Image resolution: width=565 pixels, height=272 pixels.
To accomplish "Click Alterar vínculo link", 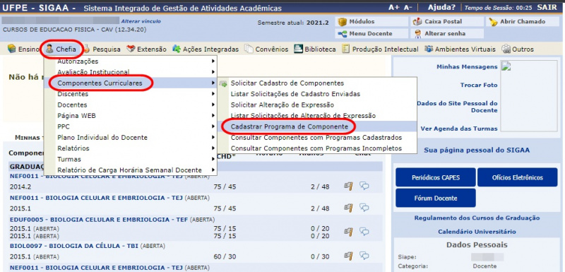I will (x=141, y=21).
